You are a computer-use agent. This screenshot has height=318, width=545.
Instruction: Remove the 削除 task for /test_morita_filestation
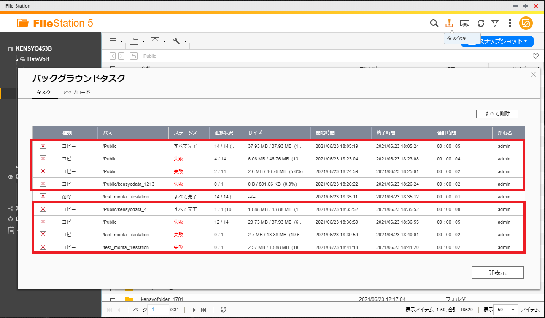click(x=43, y=196)
